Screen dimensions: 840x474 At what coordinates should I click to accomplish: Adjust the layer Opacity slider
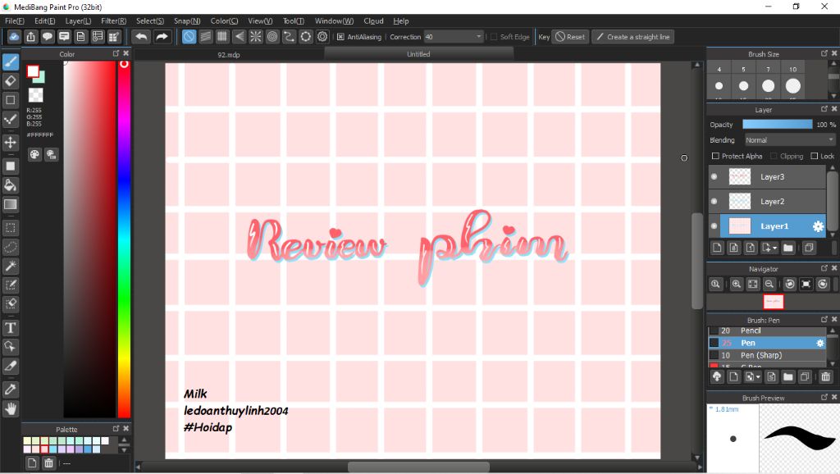[x=777, y=125]
